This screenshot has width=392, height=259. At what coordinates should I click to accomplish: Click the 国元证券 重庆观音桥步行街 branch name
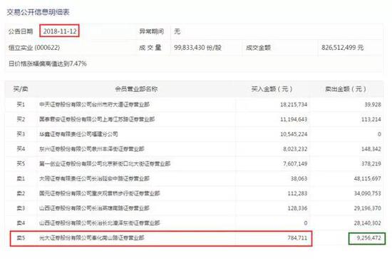100,193
